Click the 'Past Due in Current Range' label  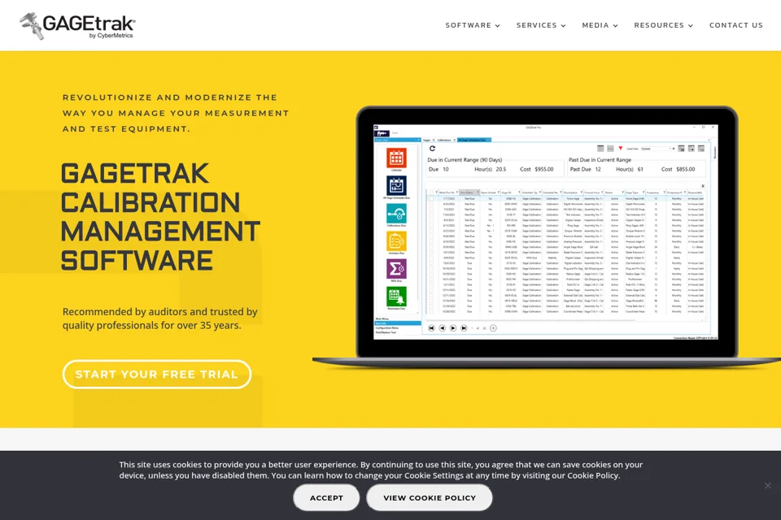pos(600,160)
